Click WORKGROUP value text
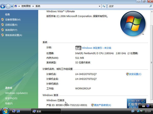 83,88
